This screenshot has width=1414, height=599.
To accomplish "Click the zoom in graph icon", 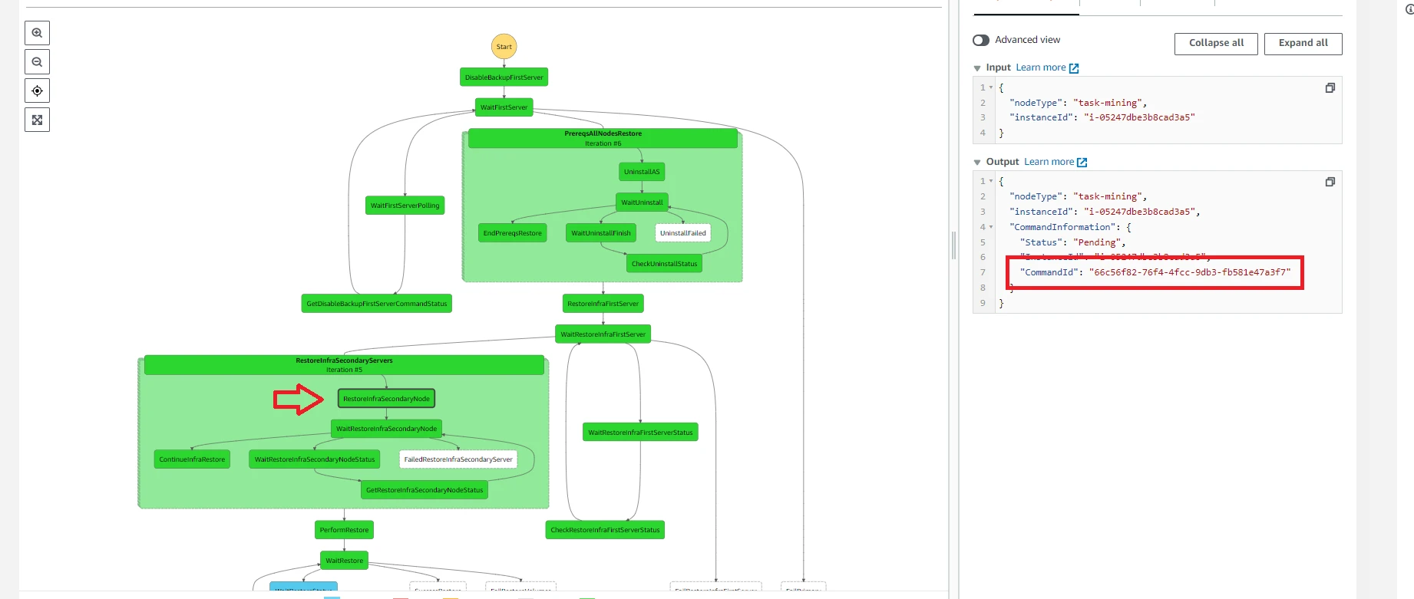I will pos(37,33).
